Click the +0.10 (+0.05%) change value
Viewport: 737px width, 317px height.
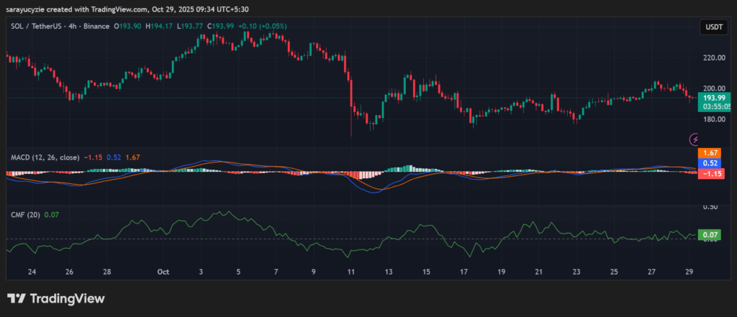pyautogui.click(x=263, y=27)
